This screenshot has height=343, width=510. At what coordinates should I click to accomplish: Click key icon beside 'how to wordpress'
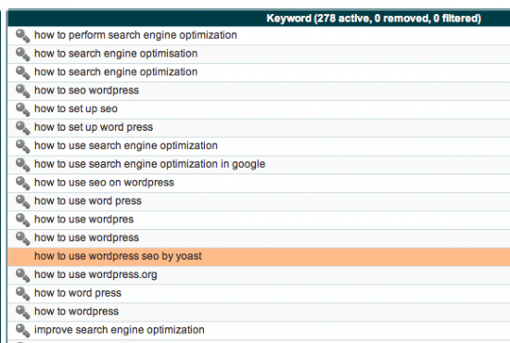point(23,311)
